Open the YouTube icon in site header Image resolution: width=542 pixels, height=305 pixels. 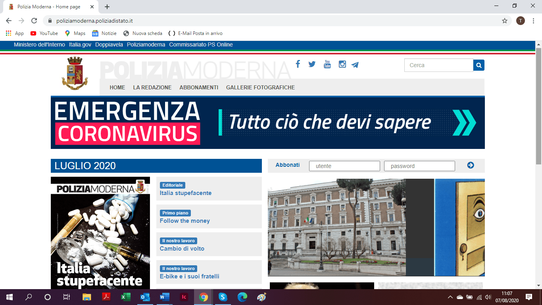(x=327, y=64)
